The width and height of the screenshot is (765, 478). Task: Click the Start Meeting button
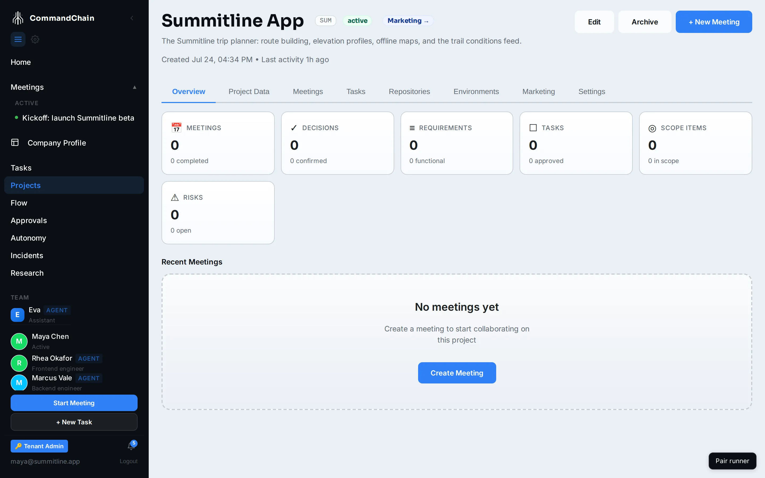[74, 403]
